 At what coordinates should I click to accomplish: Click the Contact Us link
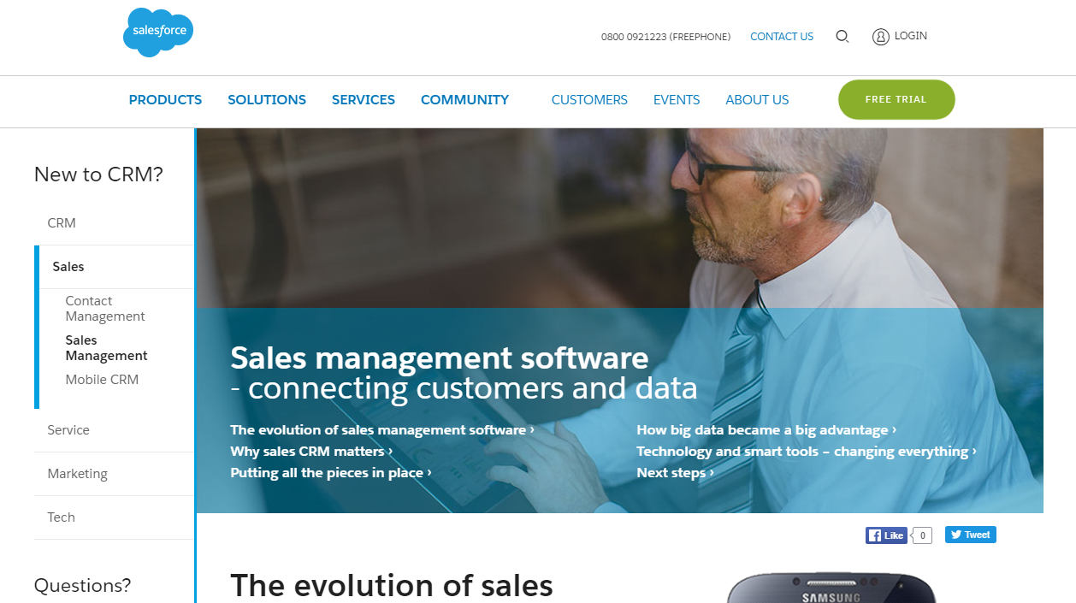[782, 37]
